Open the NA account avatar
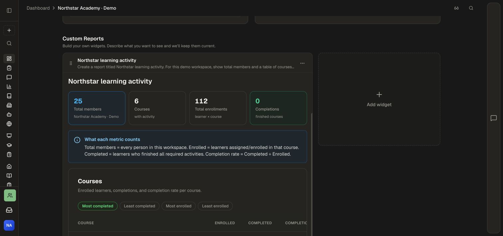Viewport: 503px width, 236px height. pyautogui.click(x=9, y=225)
